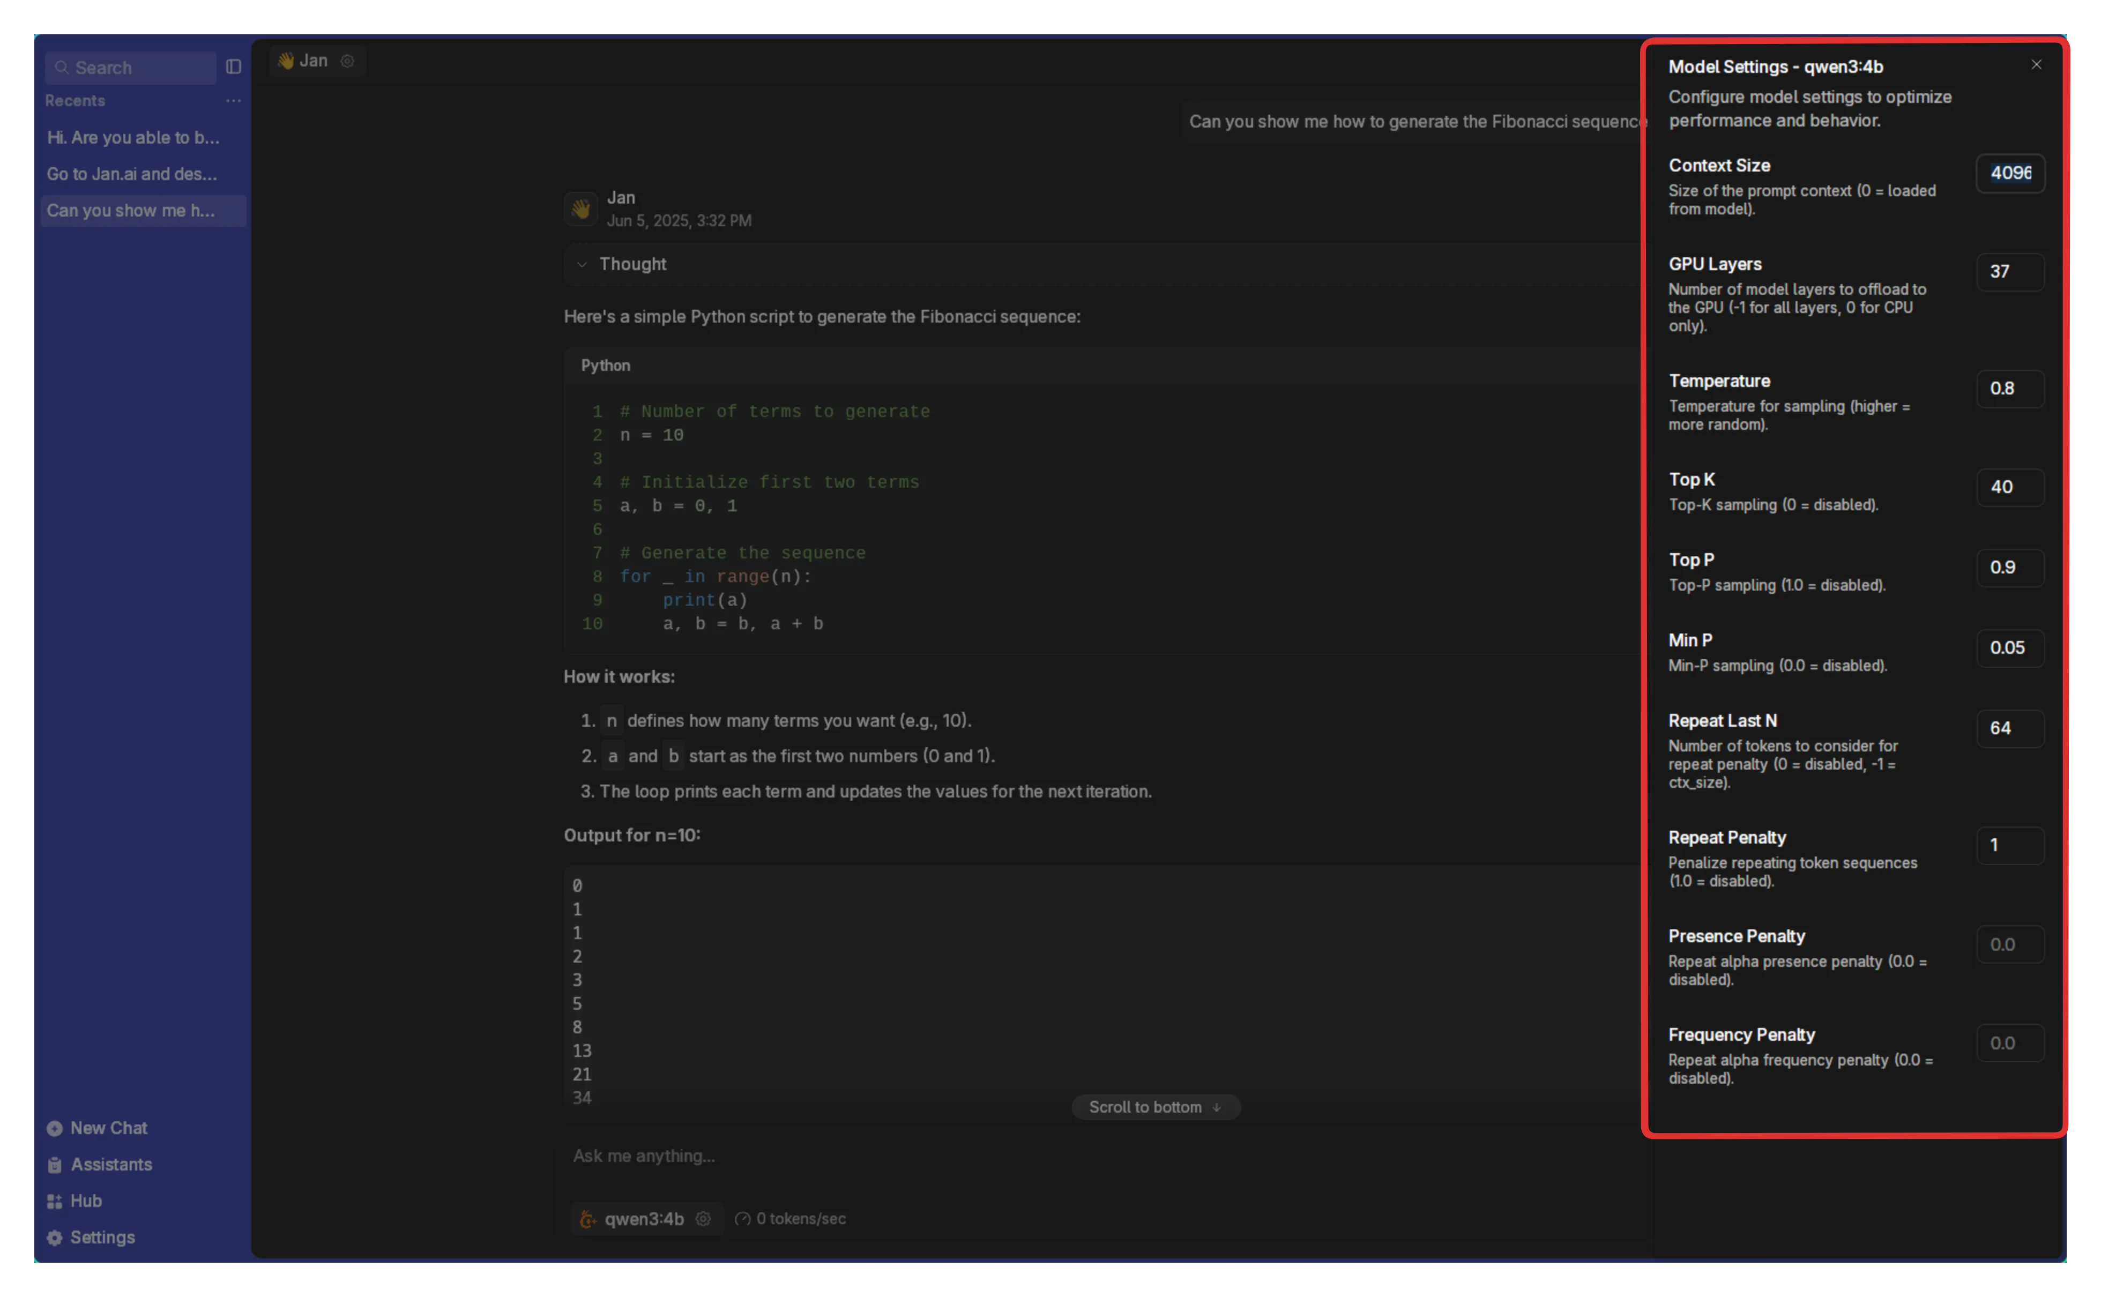Viewport: 2101px width, 1297px height.
Task: Click the gear icon next to Jan
Action: click(x=347, y=61)
